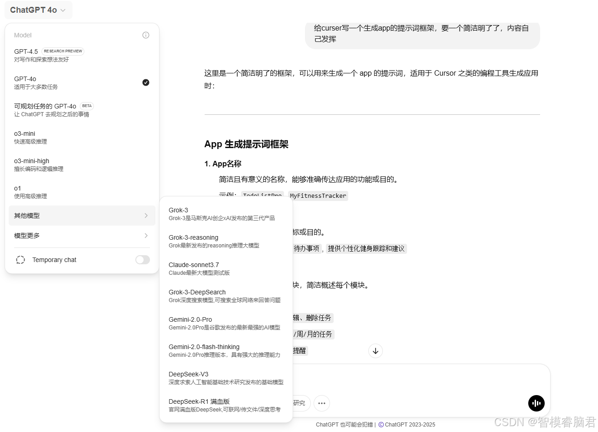
Task: Select the o3-mini model
Action: click(82, 137)
